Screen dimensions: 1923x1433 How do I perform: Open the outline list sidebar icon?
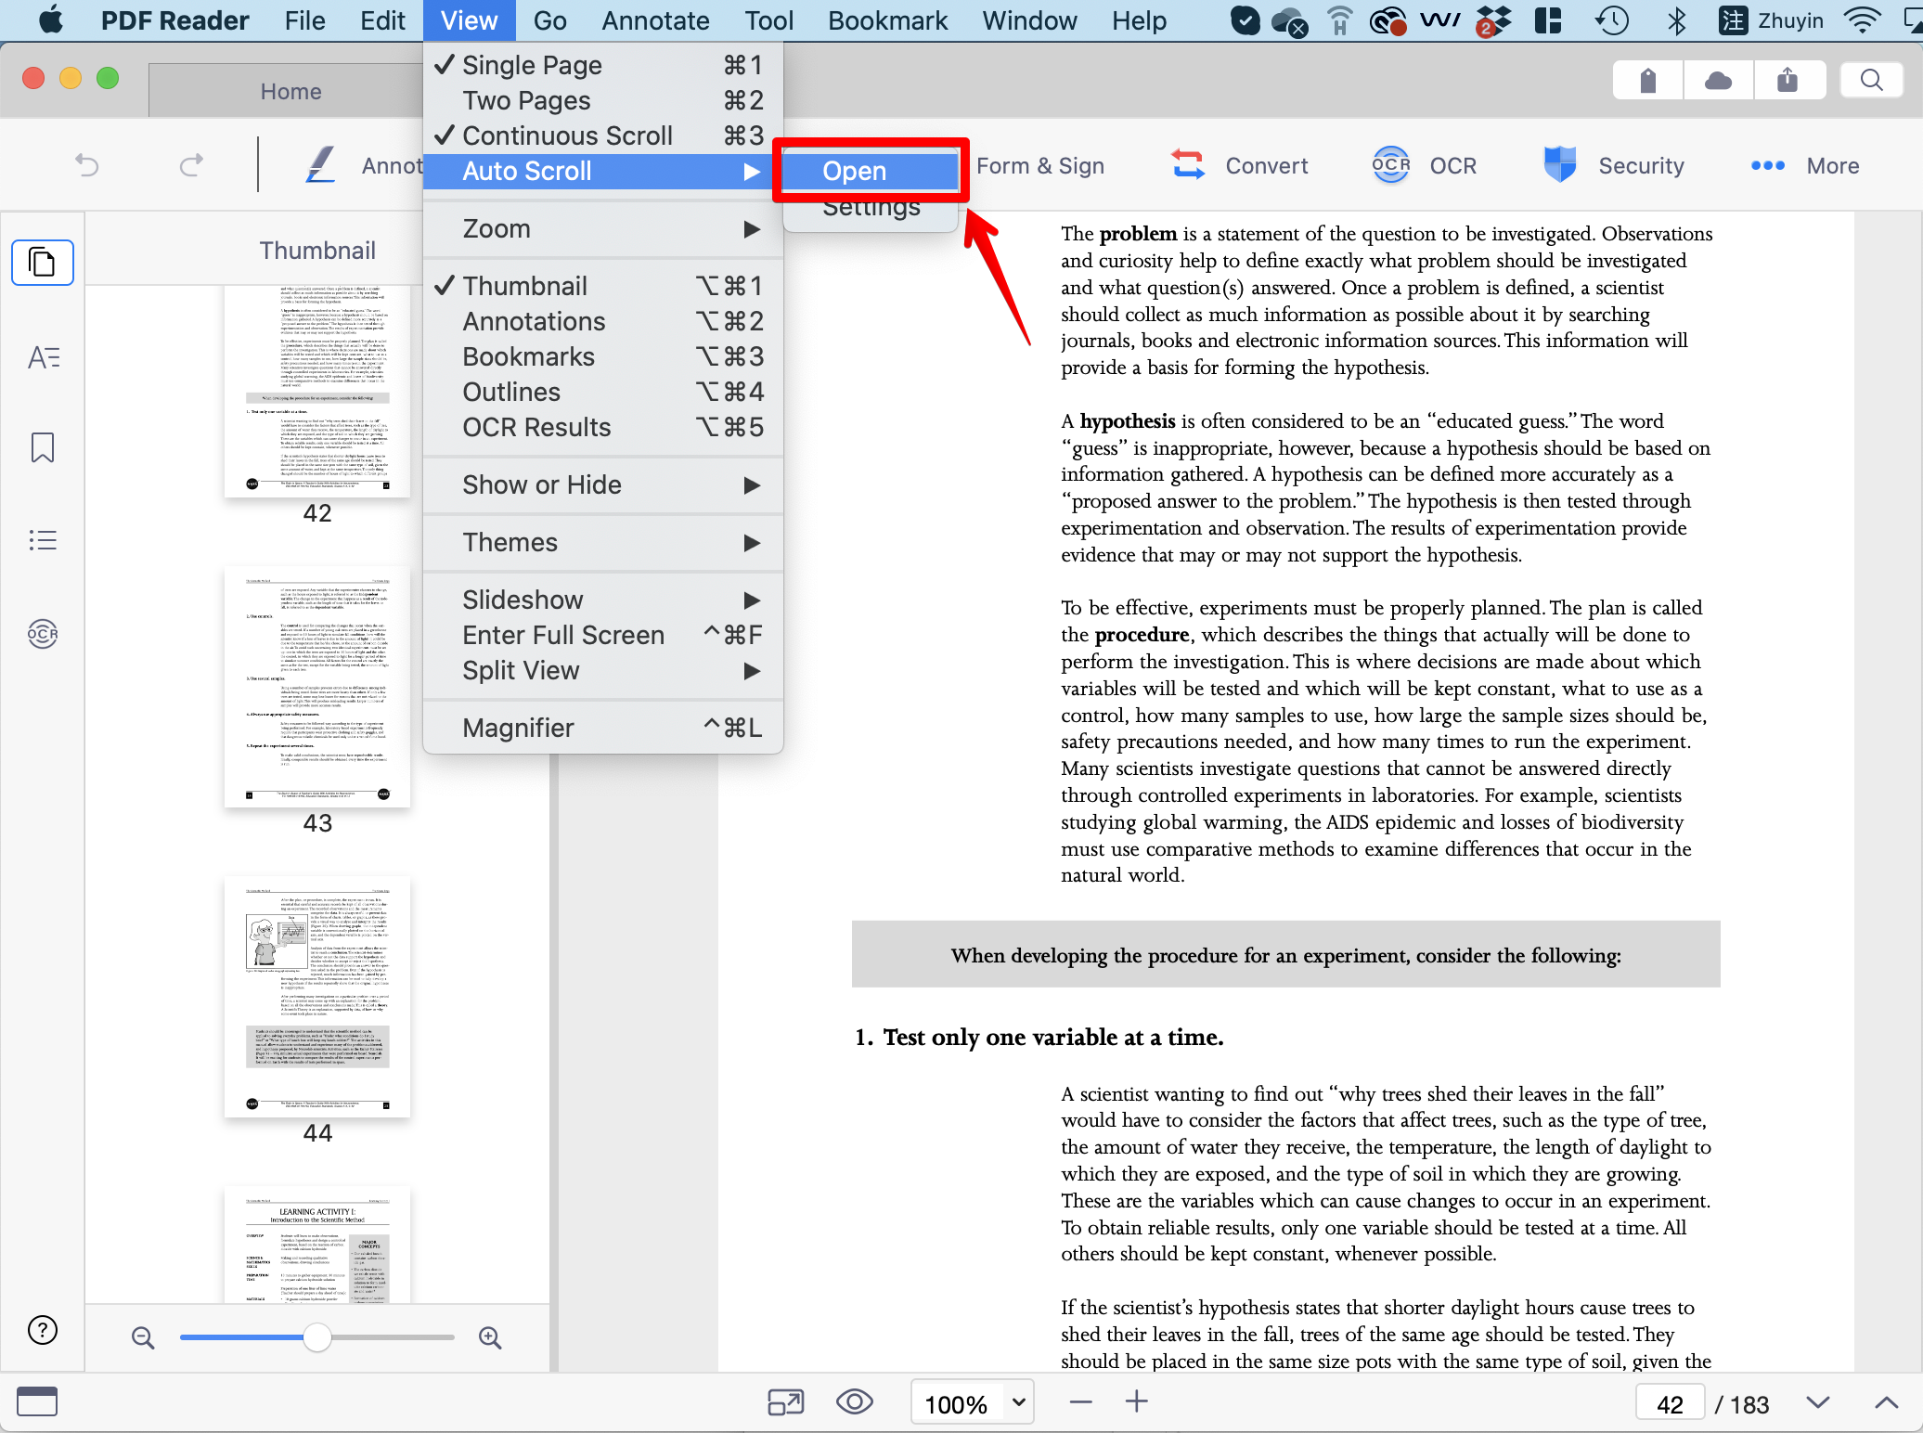[43, 540]
